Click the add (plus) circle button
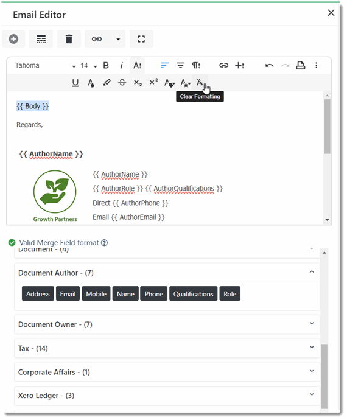Viewport: 347px width, 420px height. [13, 39]
